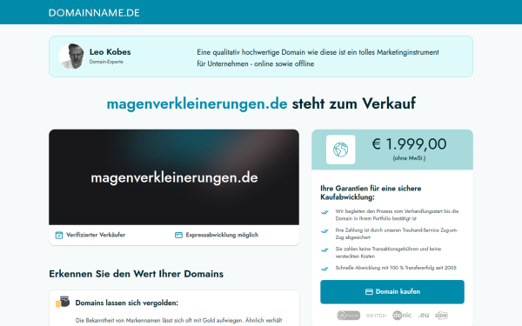This screenshot has width=522, height=326.
Task: Click the globe icon beside the price
Action: [340, 150]
